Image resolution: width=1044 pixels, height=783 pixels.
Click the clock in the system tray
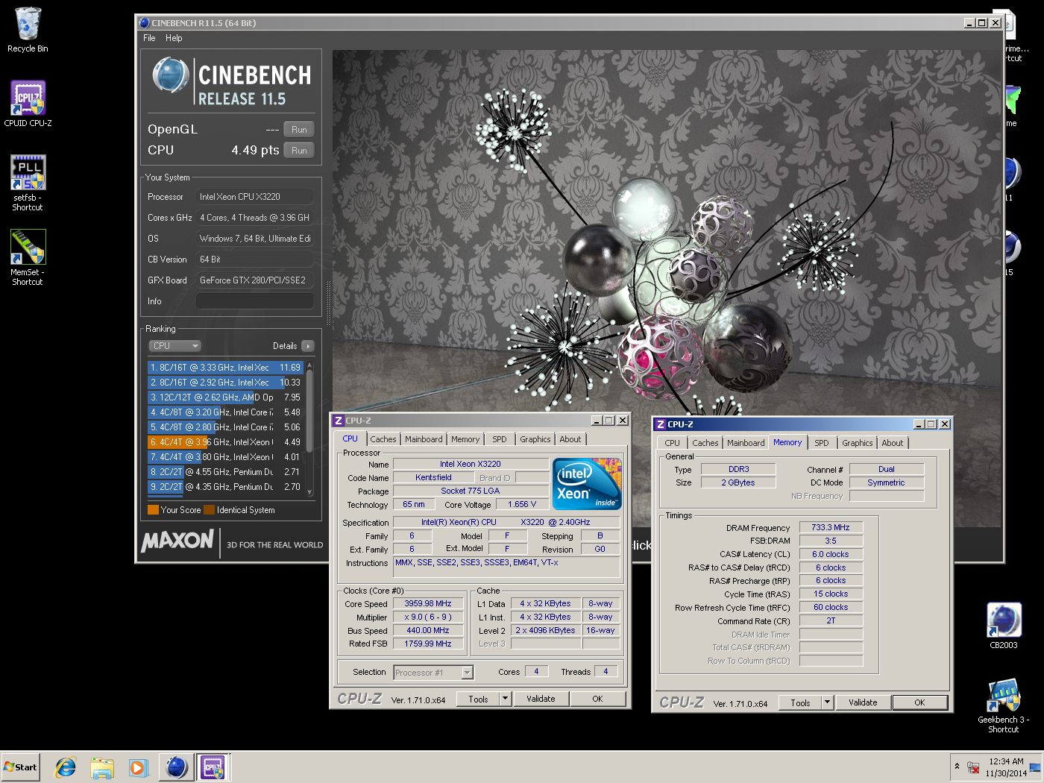tap(1006, 767)
